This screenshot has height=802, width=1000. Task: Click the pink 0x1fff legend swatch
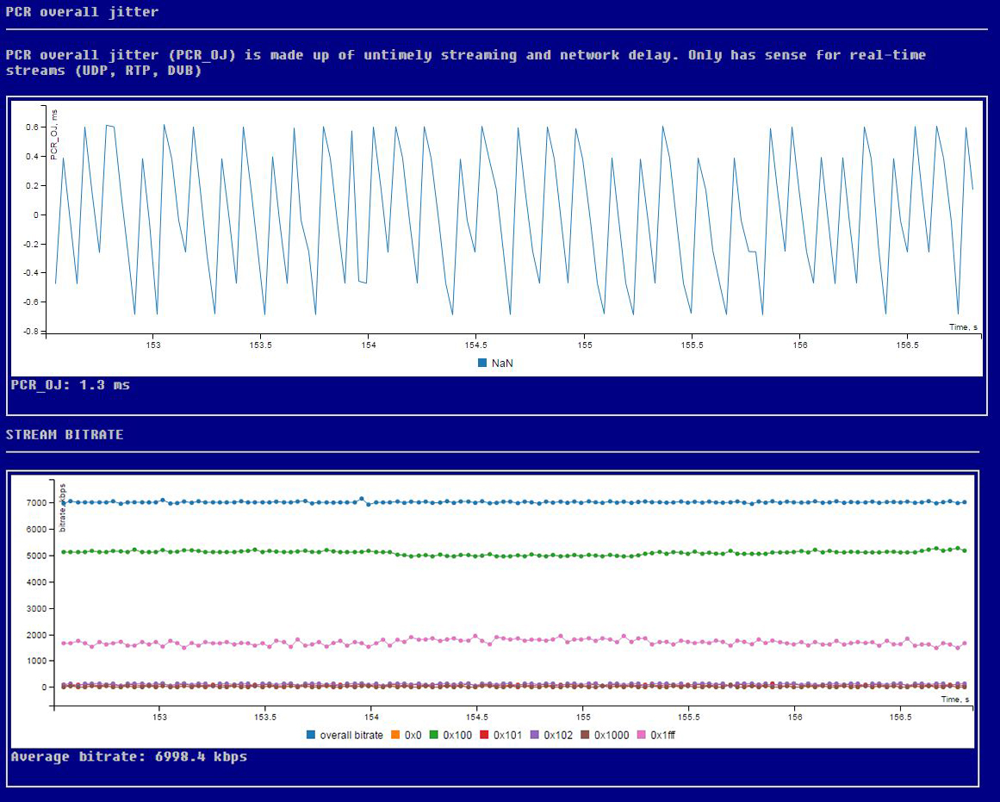click(642, 735)
